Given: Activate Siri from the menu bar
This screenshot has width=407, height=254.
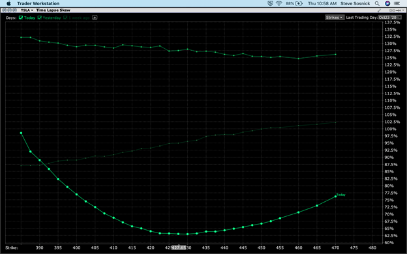Looking at the screenshot, I should [x=387, y=3].
